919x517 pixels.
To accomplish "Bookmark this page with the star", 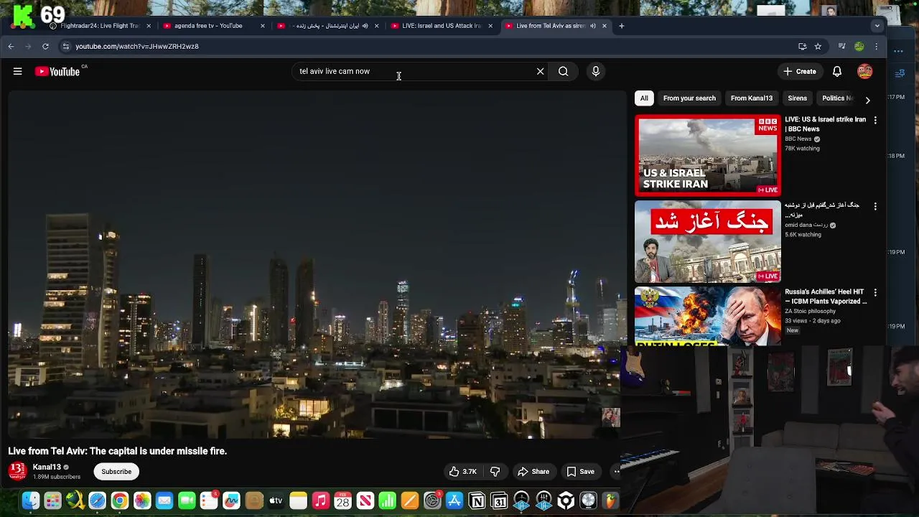I will 818,46.
